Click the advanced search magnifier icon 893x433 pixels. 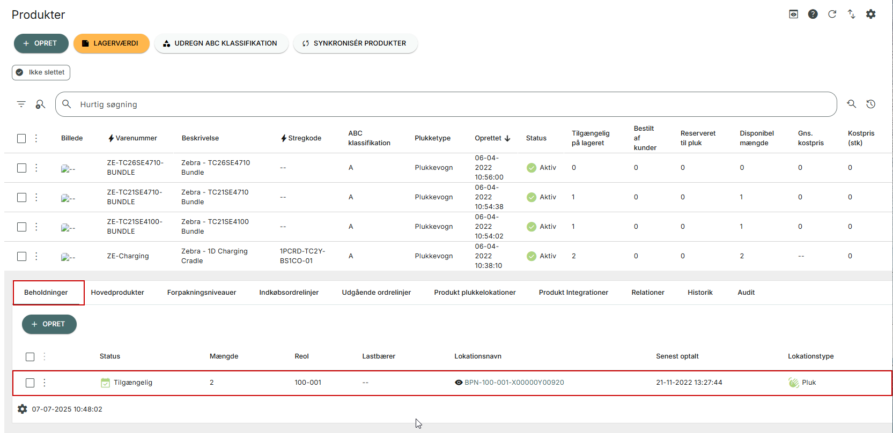(x=851, y=104)
